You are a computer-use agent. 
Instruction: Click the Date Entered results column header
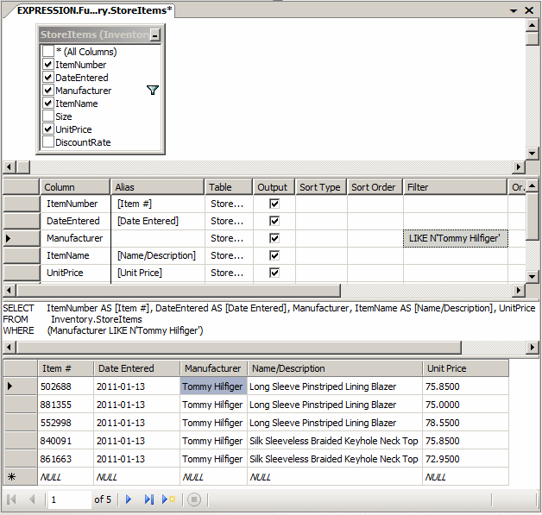[137, 368]
